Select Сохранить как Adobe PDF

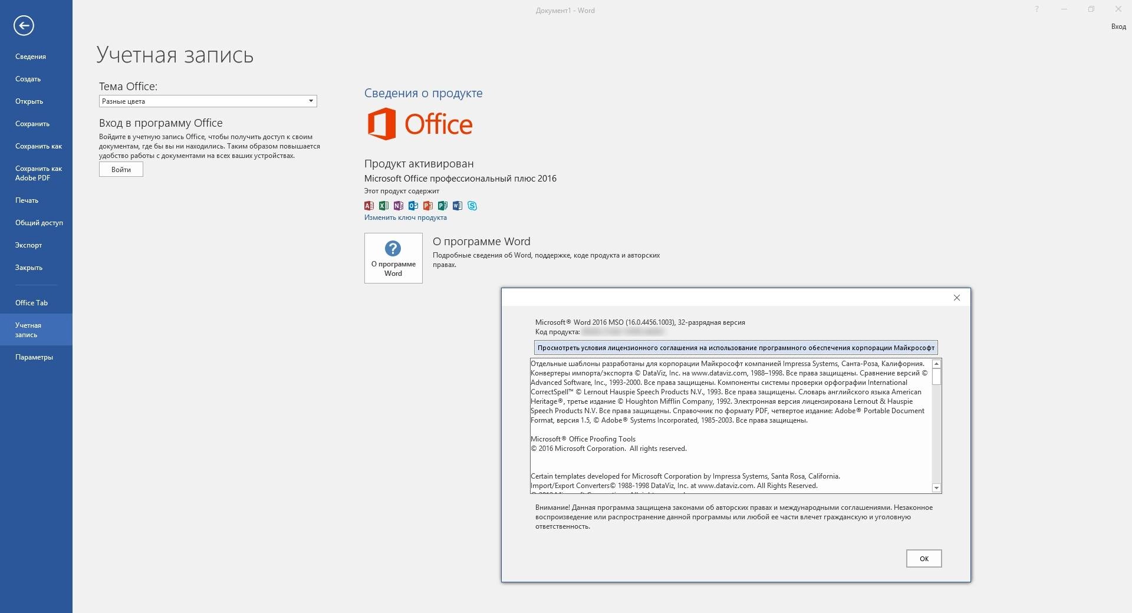38,173
